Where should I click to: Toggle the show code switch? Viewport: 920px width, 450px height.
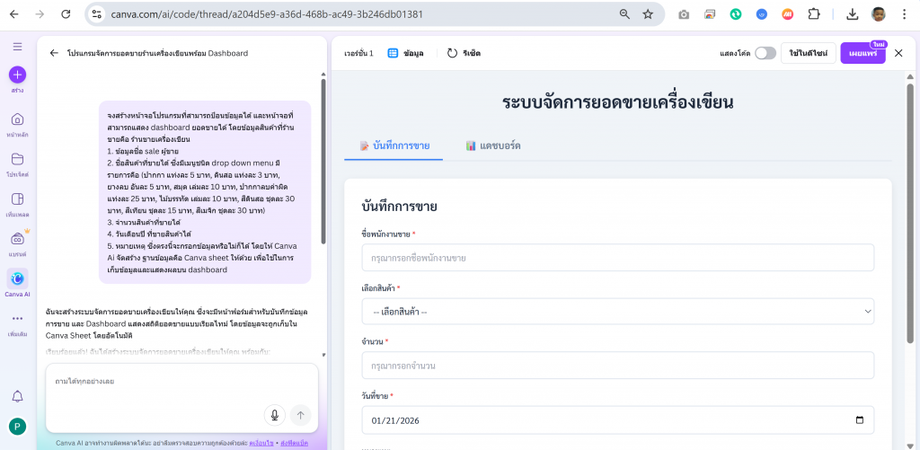(x=765, y=53)
